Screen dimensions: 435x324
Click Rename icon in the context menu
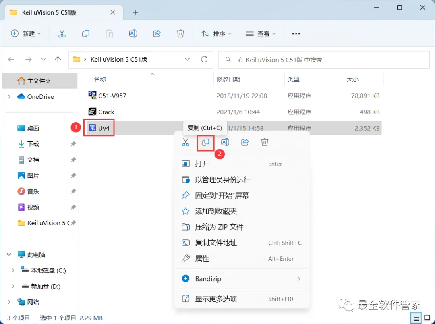[x=225, y=142]
